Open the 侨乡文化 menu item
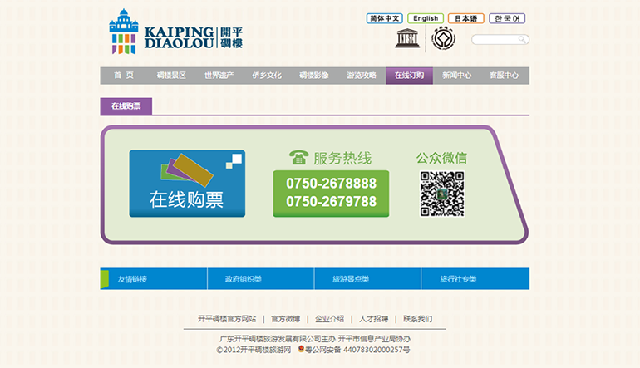The width and height of the screenshot is (640, 368). (x=267, y=76)
